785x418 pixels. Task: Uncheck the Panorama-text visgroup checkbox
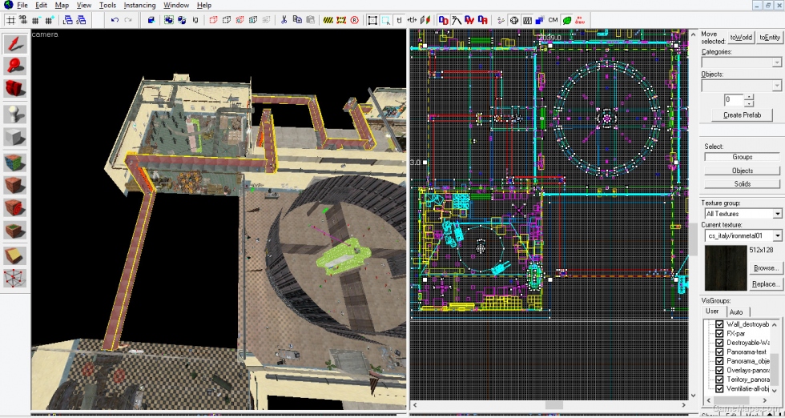coord(719,352)
